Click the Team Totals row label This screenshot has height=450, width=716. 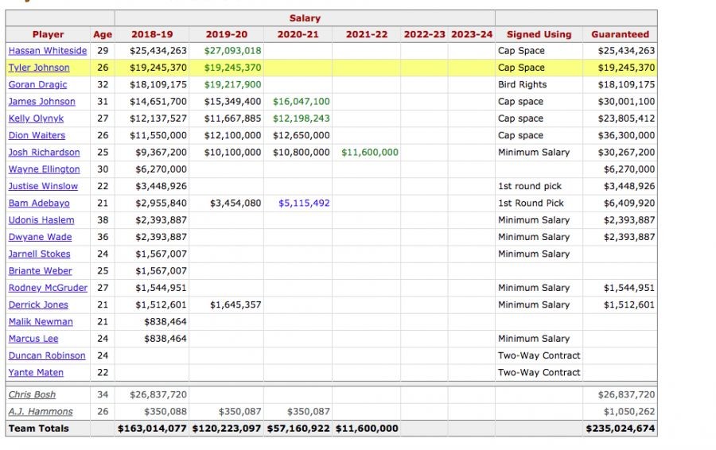[x=38, y=428]
